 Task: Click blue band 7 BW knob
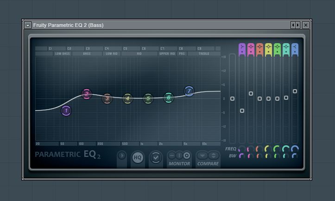click(294, 156)
